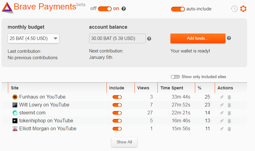Toggle include for Elliott Morgan on YouTube
The width and height of the screenshot is (255, 151).
coord(117,129)
